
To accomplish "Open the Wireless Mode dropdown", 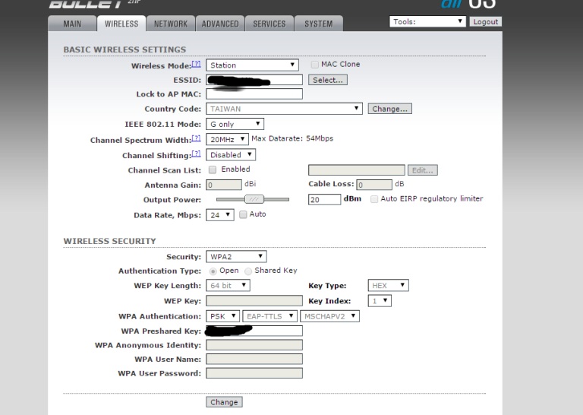I will pos(252,65).
